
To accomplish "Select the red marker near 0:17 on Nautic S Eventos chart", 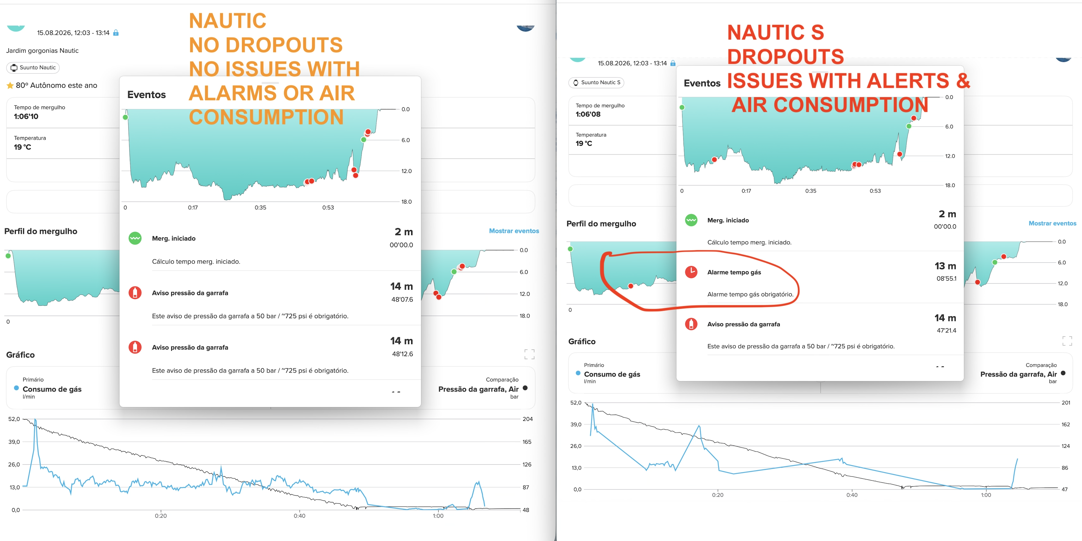I will click(x=714, y=160).
